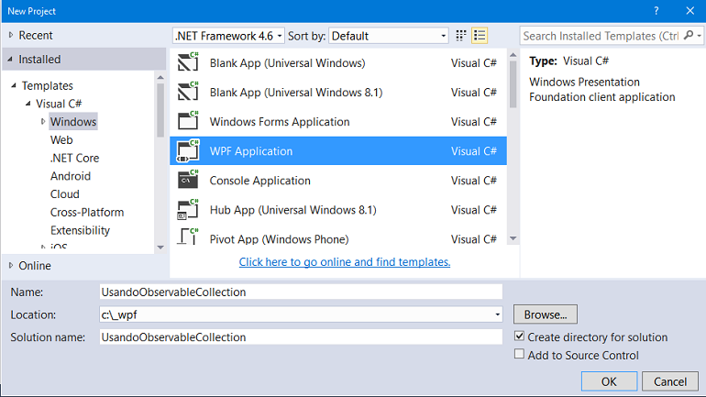Toggle Create directory for solution checkbox

pyautogui.click(x=519, y=336)
